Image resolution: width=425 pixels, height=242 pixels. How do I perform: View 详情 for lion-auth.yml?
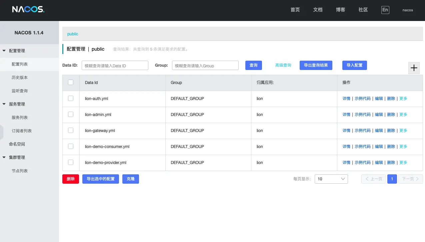[x=346, y=99]
